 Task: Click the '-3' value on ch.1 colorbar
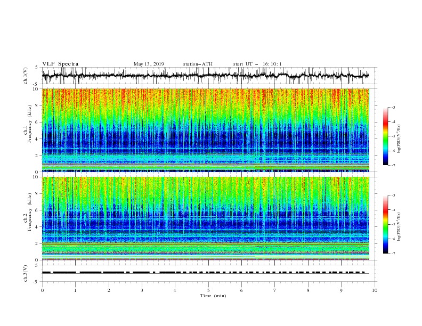(393, 107)
